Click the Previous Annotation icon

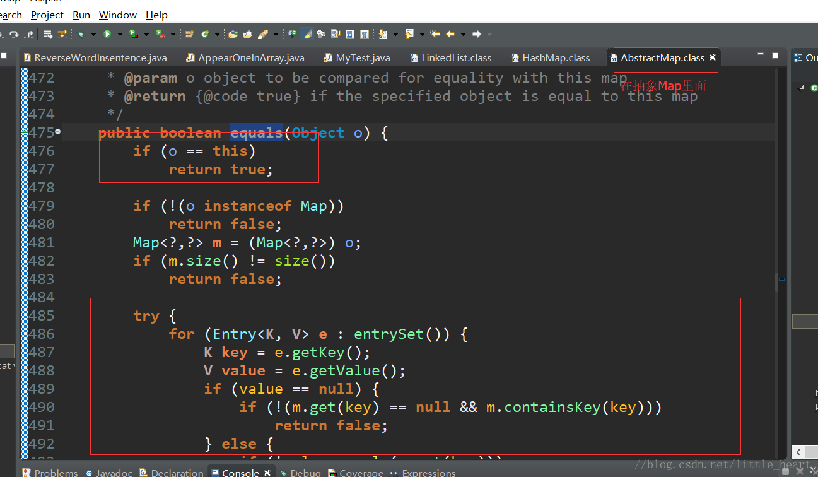409,33
